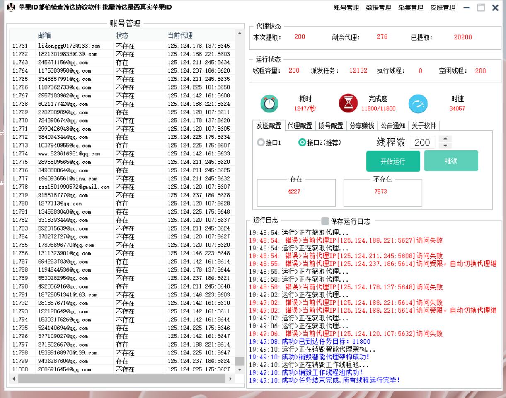Open the 账号管理 menu
This screenshot has width=506, height=398.
(346, 7)
